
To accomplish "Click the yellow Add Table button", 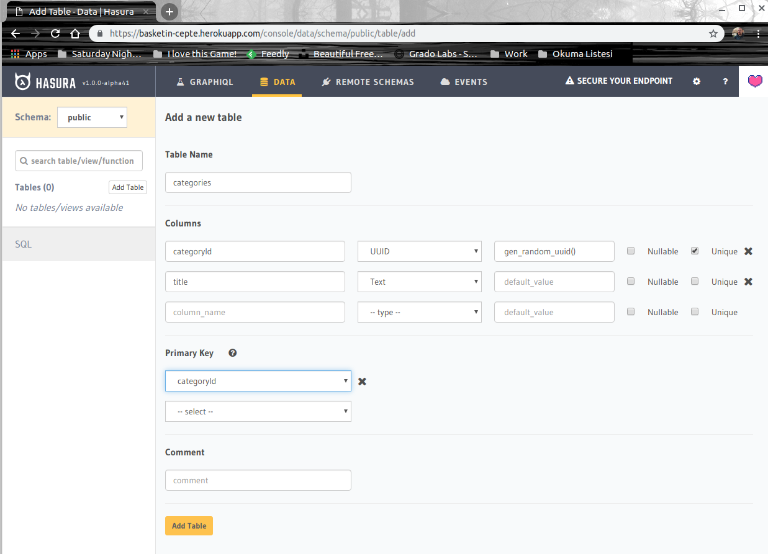I will 189,525.
